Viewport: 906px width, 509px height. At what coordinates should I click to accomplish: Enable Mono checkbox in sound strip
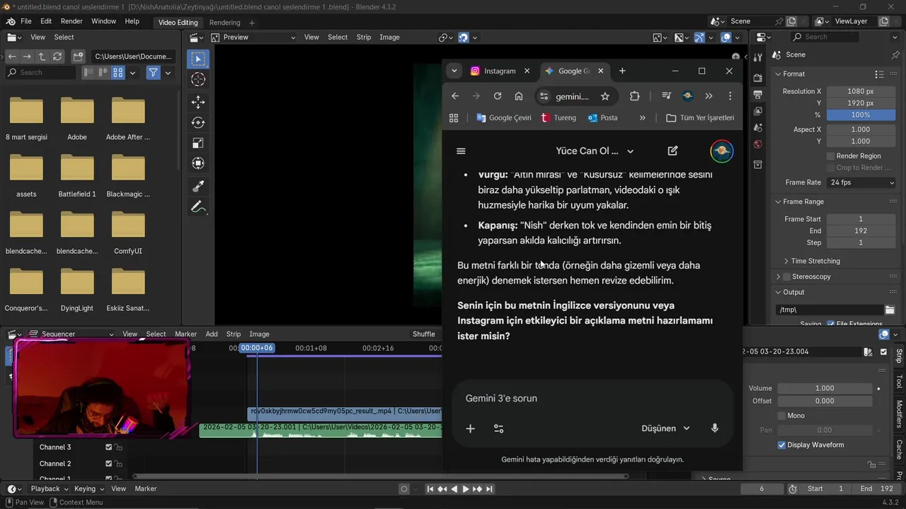click(781, 416)
